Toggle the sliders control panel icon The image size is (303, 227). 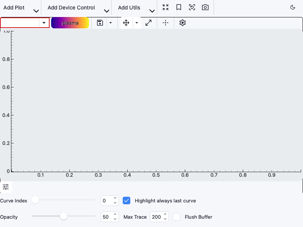click(6, 187)
